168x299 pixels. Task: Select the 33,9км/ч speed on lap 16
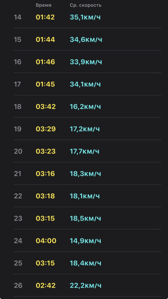(86, 62)
